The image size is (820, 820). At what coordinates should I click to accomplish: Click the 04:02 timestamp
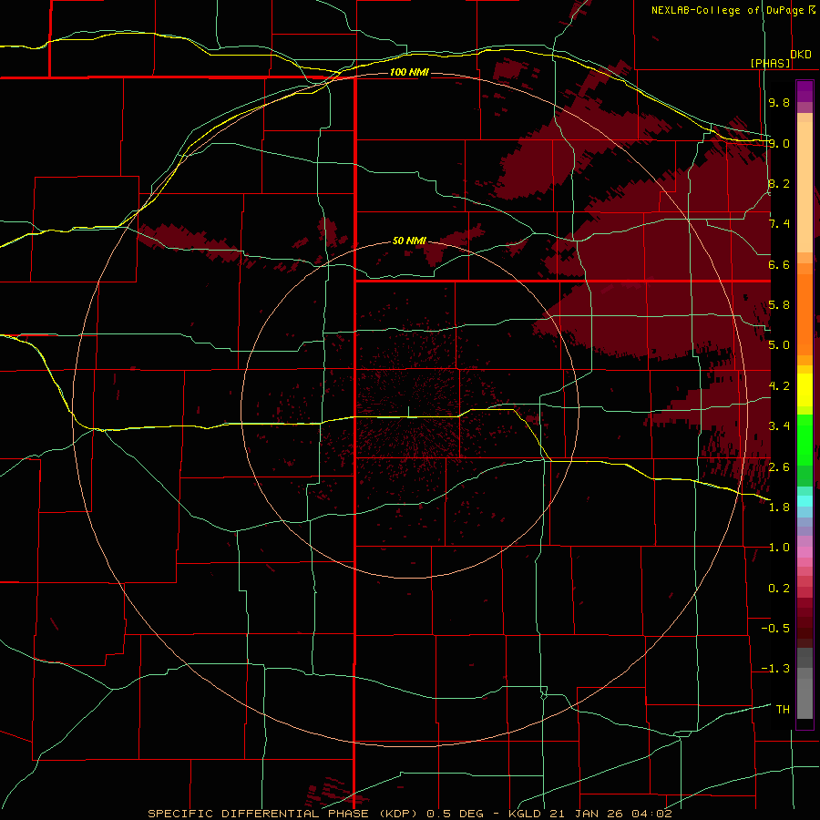(x=651, y=814)
